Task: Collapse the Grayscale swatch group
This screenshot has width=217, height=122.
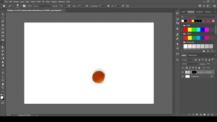Action: pos(182,42)
